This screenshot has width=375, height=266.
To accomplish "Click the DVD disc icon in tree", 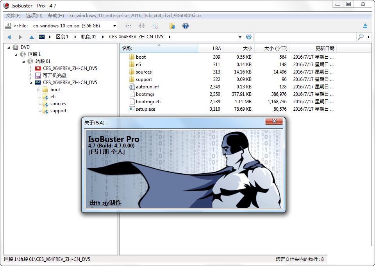I will 16,47.
